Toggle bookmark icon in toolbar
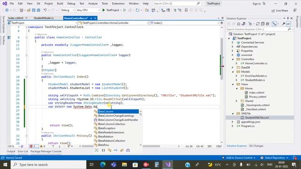 click(186, 10)
